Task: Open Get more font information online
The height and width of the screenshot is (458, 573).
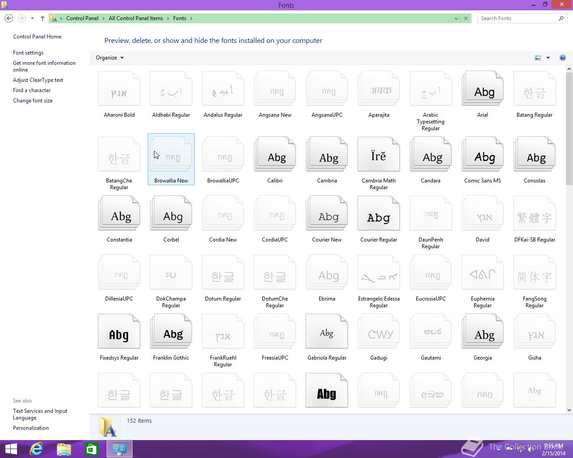Action: 44,66
